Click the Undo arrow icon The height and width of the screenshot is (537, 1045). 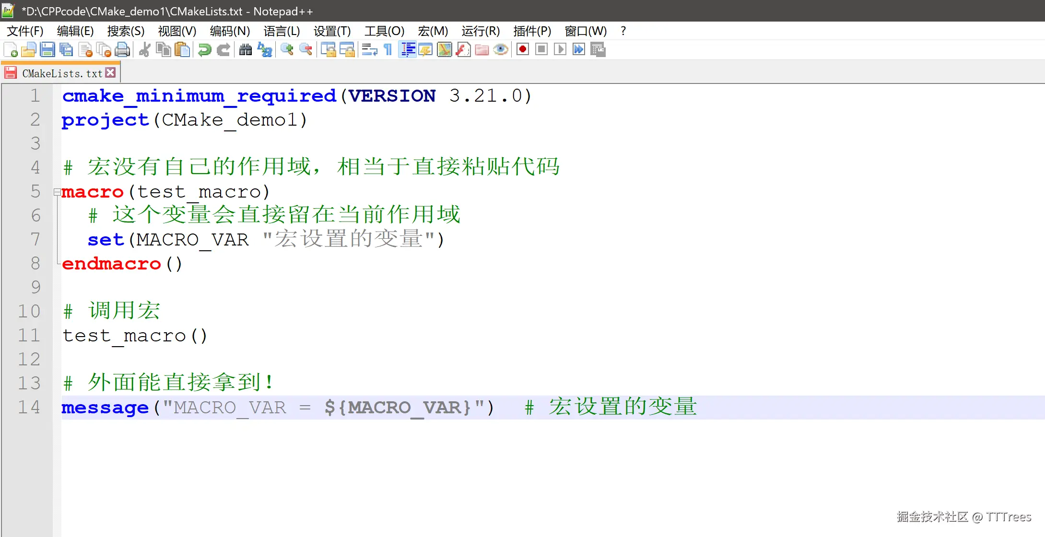pos(205,49)
